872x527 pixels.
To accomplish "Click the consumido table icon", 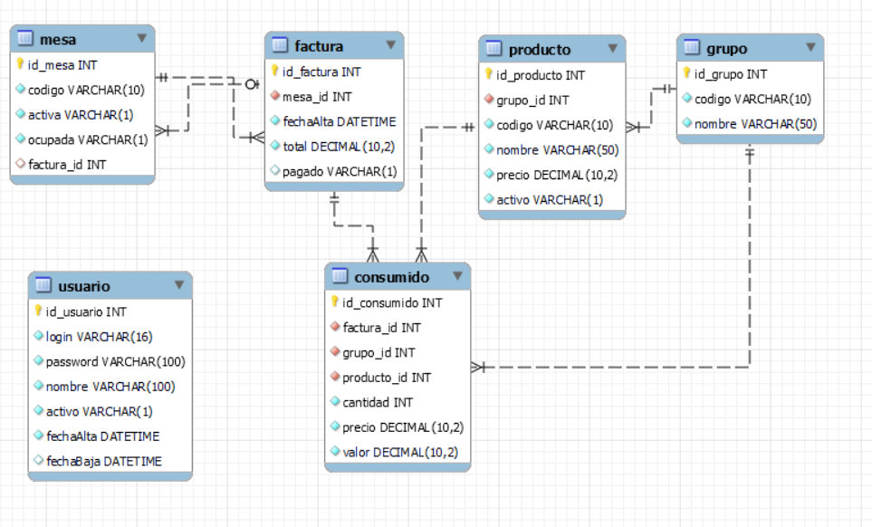I will pos(340,276).
